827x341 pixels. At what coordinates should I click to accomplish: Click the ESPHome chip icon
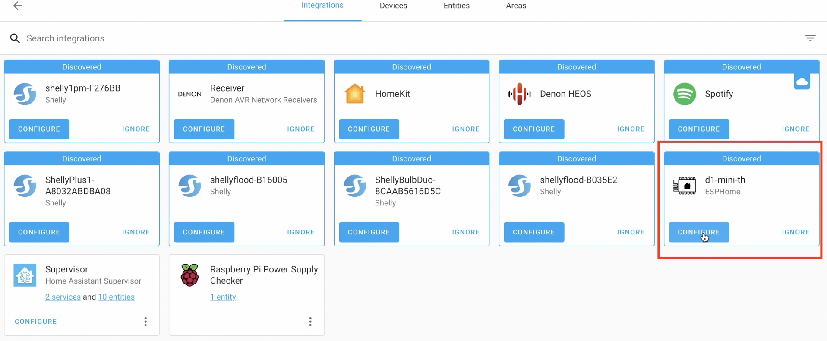[x=685, y=186]
